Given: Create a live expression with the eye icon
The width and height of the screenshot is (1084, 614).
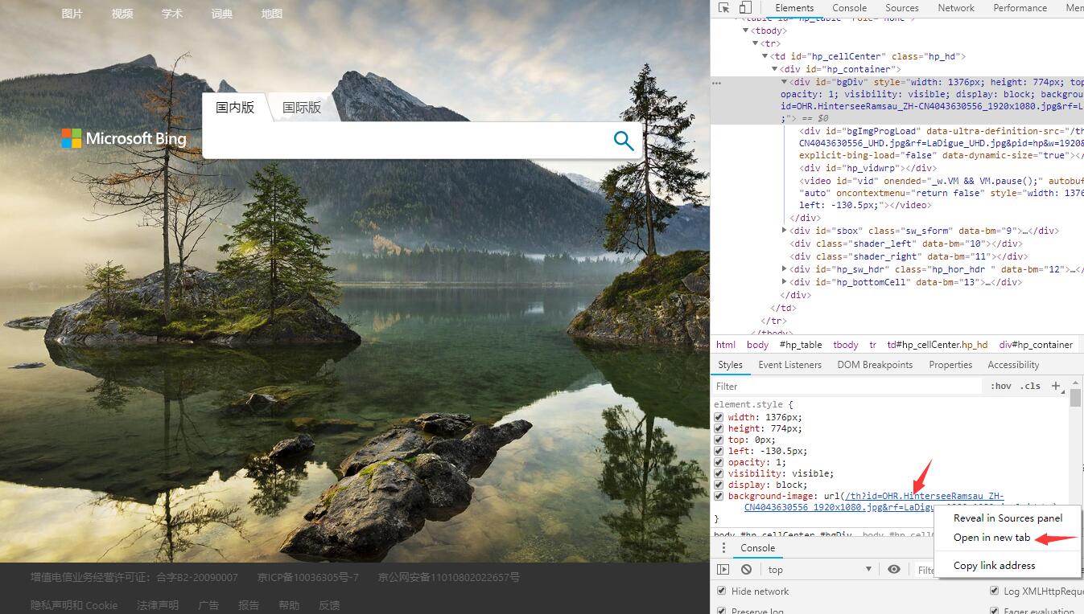Looking at the screenshot, I should tap(894, 569).
